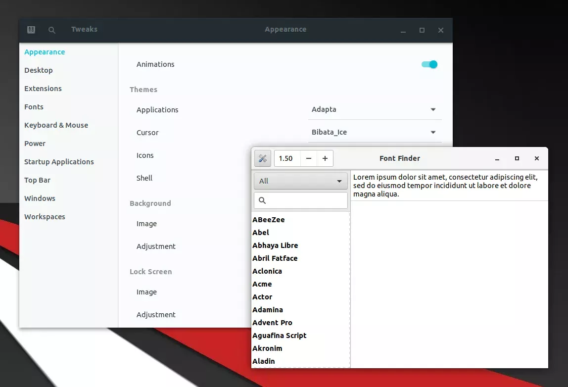The image size is (568, 387).
Task: Close the Font Finder window
Action: 537,158
